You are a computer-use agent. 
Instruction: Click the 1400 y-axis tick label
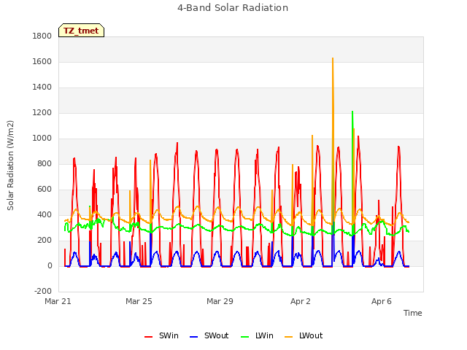tap(42, 87)
